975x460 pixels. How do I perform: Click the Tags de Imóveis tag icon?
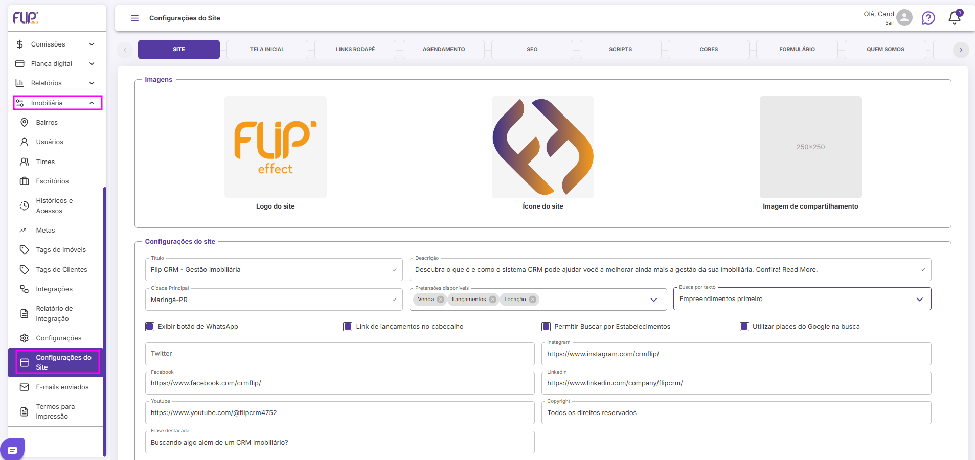24,250
